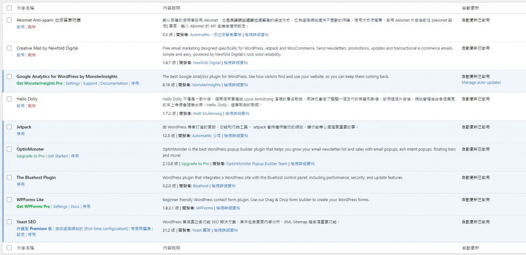The height and width of the screenshot is (255, 526).
Task: Click the 外掛名稱 column header at top
Action: pos(26,8)
